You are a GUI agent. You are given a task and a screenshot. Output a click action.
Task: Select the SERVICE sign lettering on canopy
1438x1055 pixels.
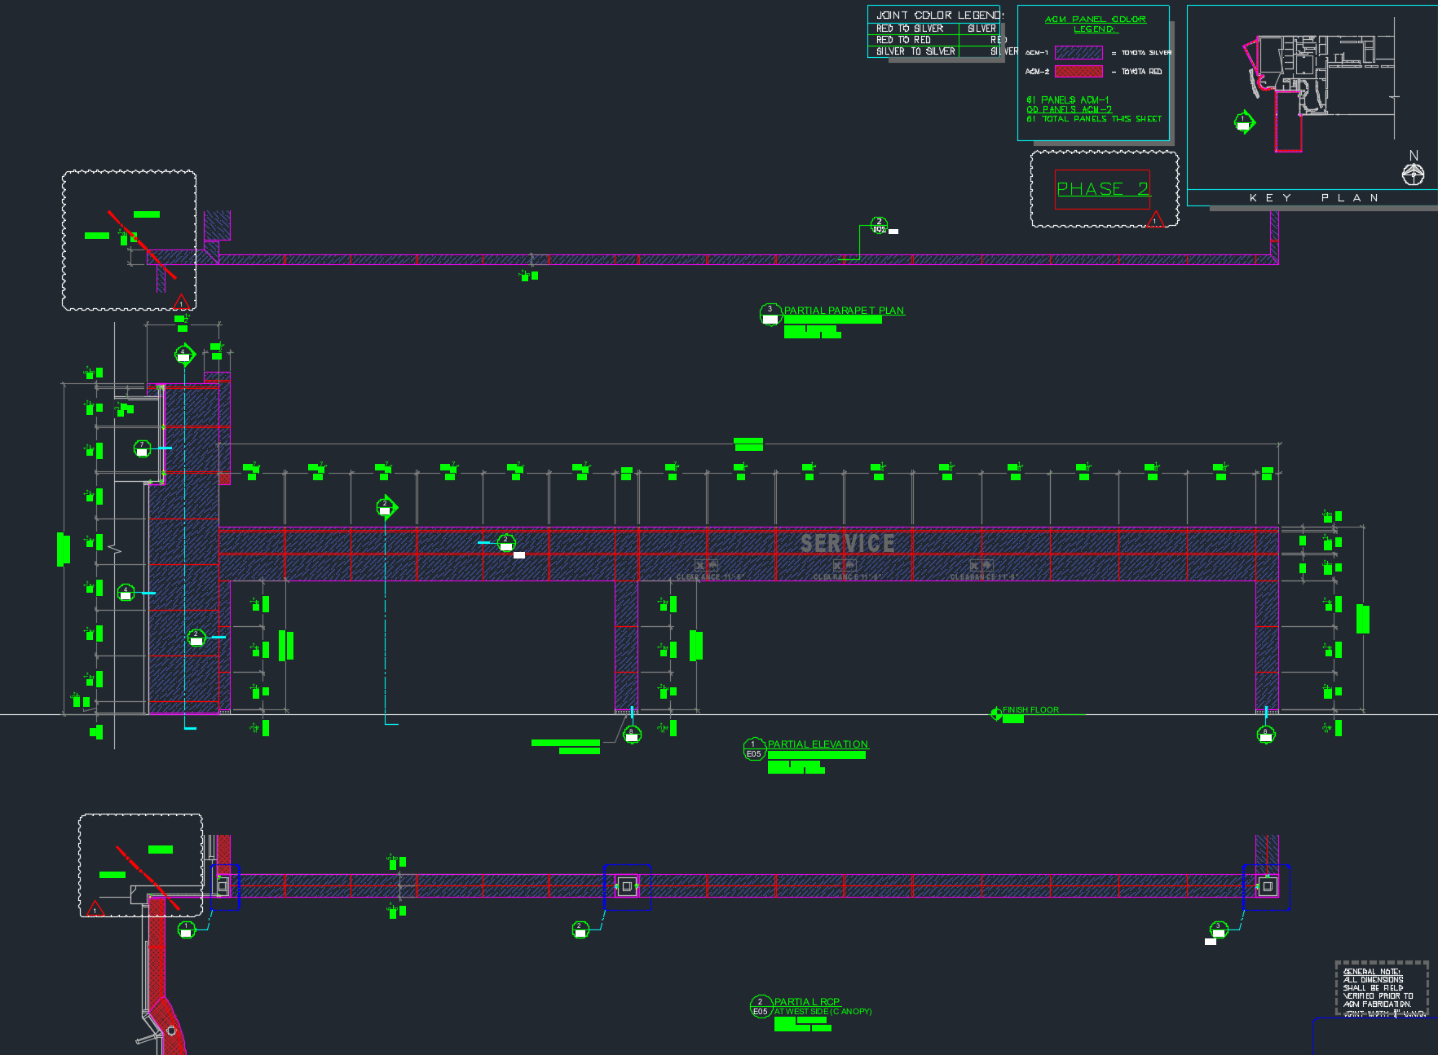coord(847,543)
